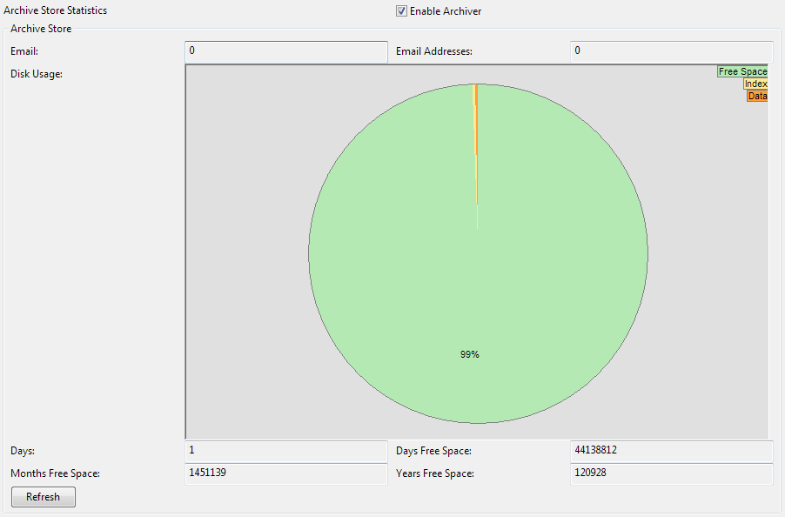Click the Email Addresses label
This screenshot has height=517, width=785.
433,51
